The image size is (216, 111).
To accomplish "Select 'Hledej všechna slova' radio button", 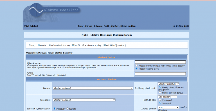I will coord(136,69).
